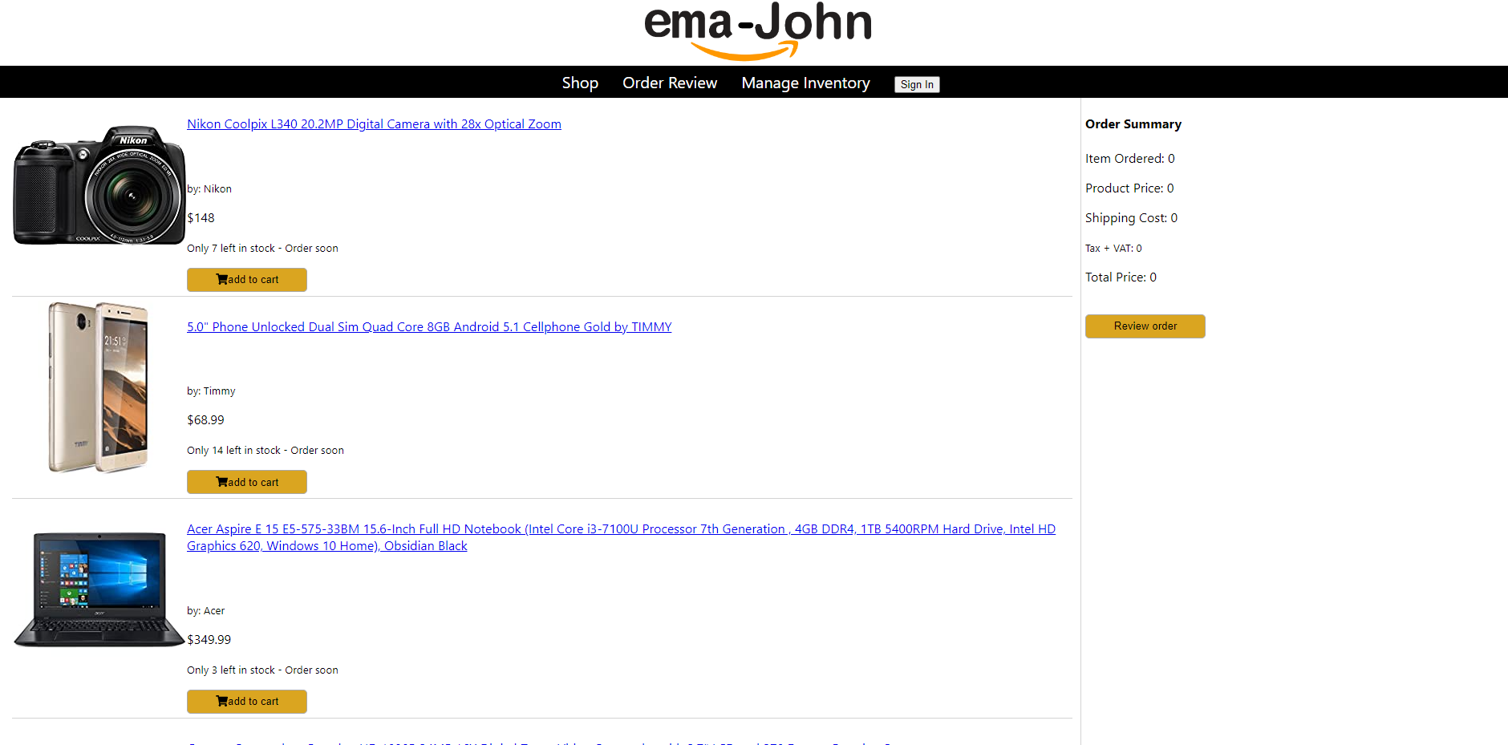Select the 'Shipping Cost: 0' text
Image resolution: width=1508 pixels, height=745 pixels.
tap(1132, 218)
